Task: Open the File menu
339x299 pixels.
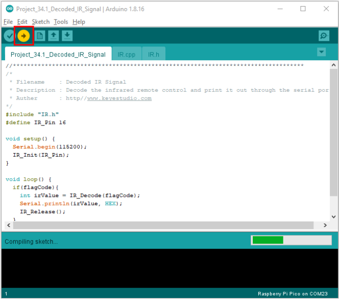Action: [x=8, y=22]
